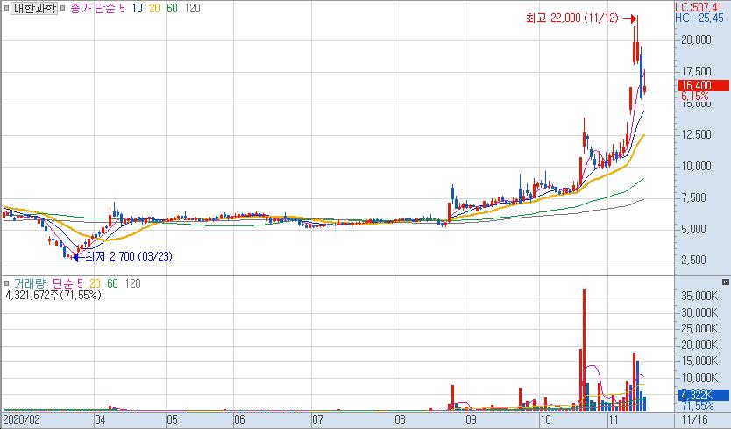This screenshot has width=731, height=429.
Task: Click the blue 4,322K volume tag
Action: coord(704,395)
